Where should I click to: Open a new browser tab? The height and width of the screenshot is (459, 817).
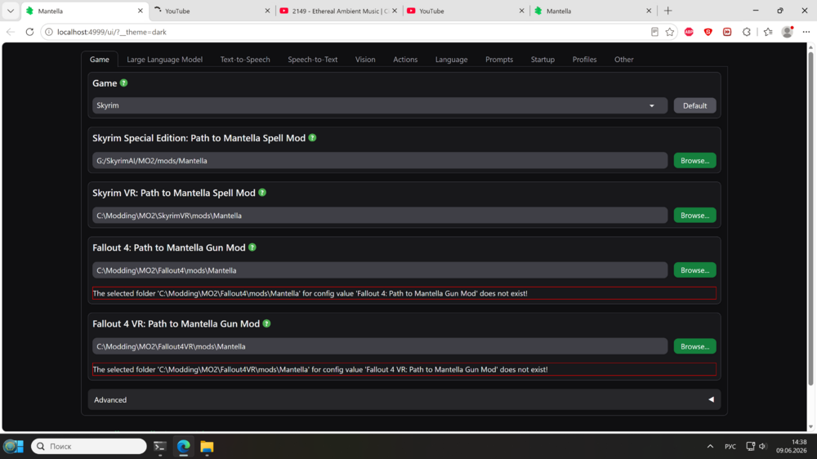(x=668, y=11)
